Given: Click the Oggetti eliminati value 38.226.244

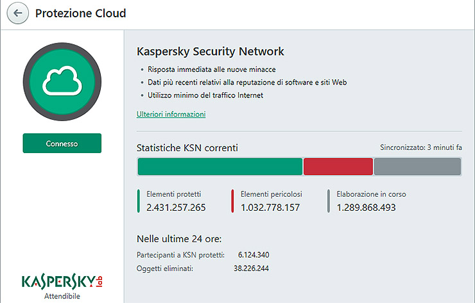Looking at the screenshot, I should tap(251, 268).
